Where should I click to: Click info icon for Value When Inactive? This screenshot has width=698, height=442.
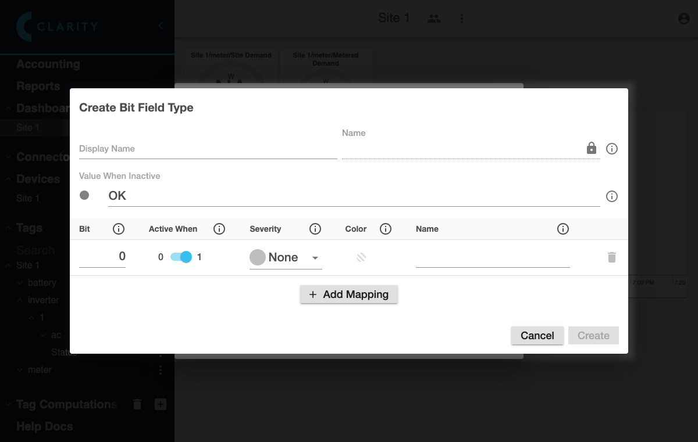611,196
